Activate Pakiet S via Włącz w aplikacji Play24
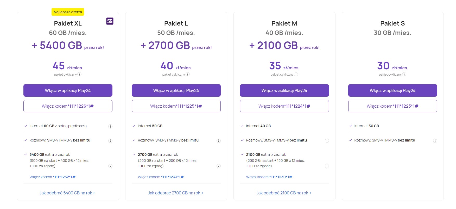The height and width of the screenshot is (209, 456). [393, 90]
